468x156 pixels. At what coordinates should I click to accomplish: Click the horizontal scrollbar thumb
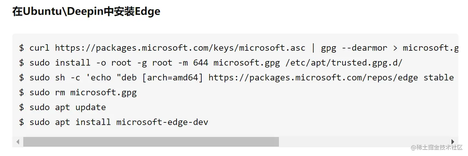tap(151, 142)
